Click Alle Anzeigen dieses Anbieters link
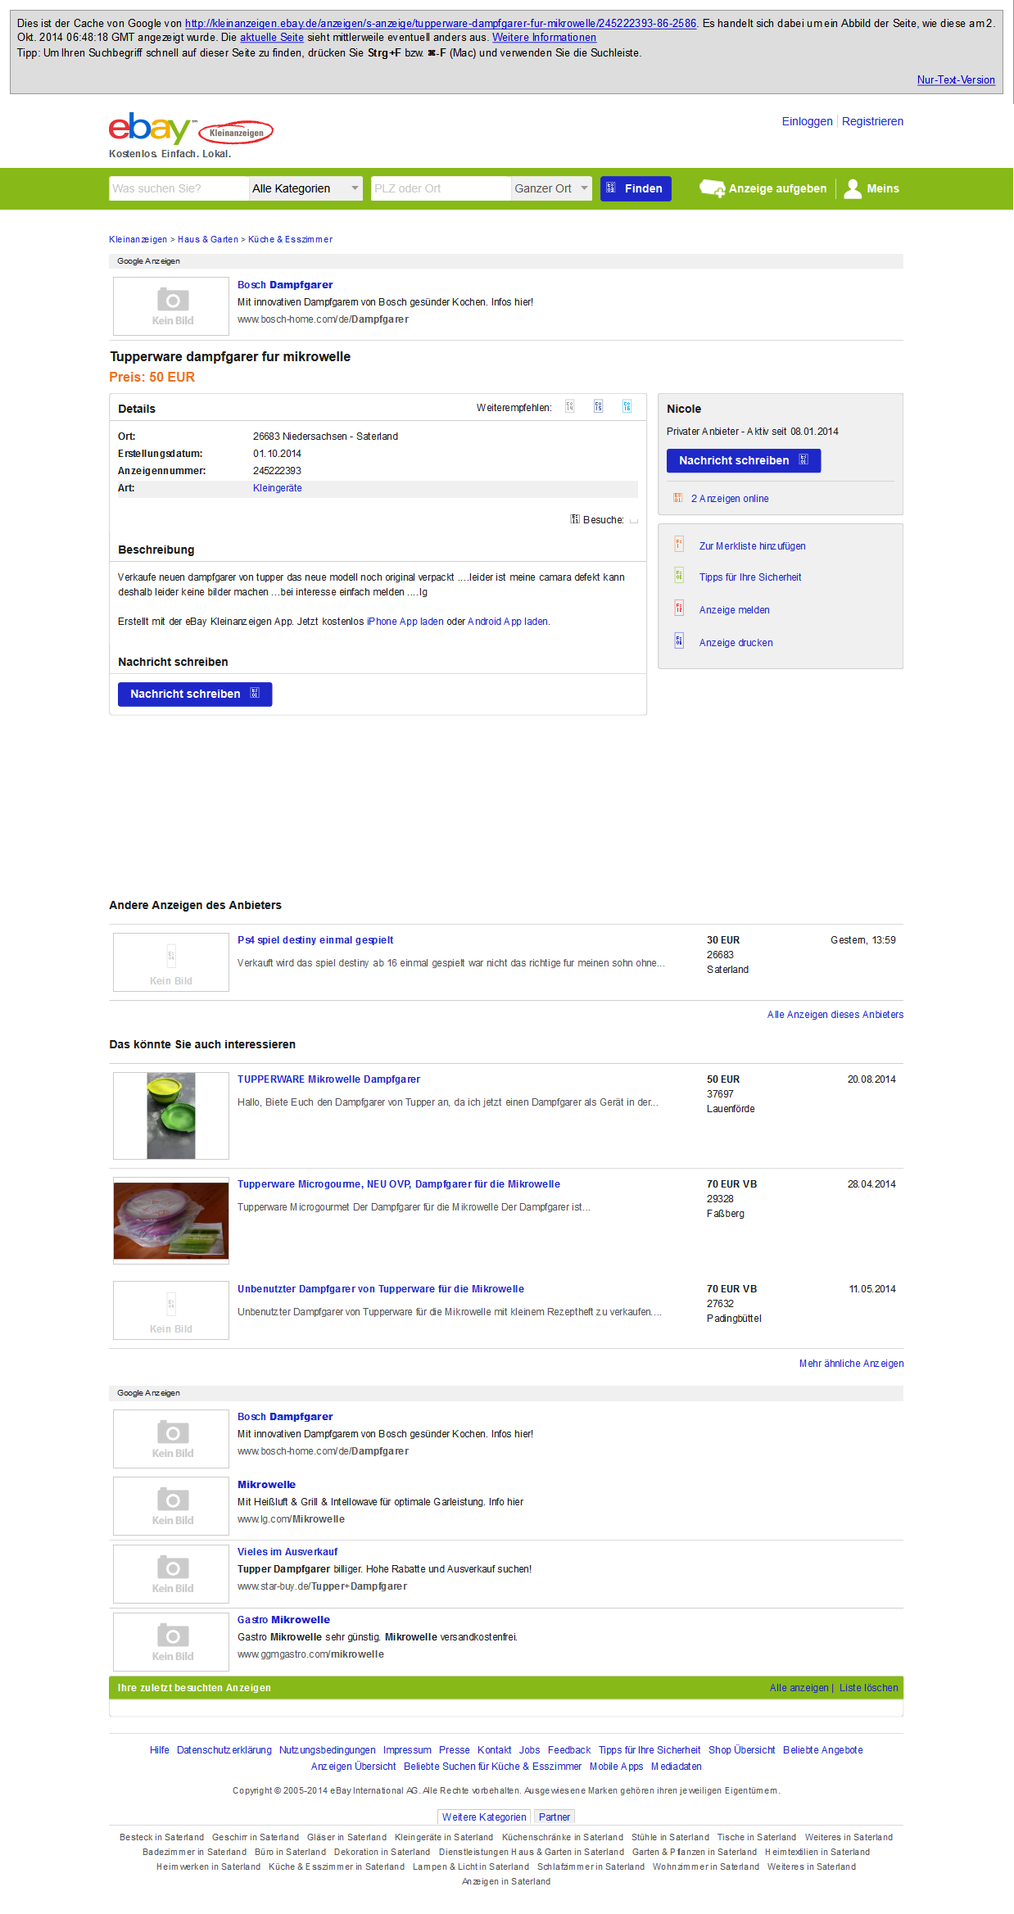 click(835, 1014)
